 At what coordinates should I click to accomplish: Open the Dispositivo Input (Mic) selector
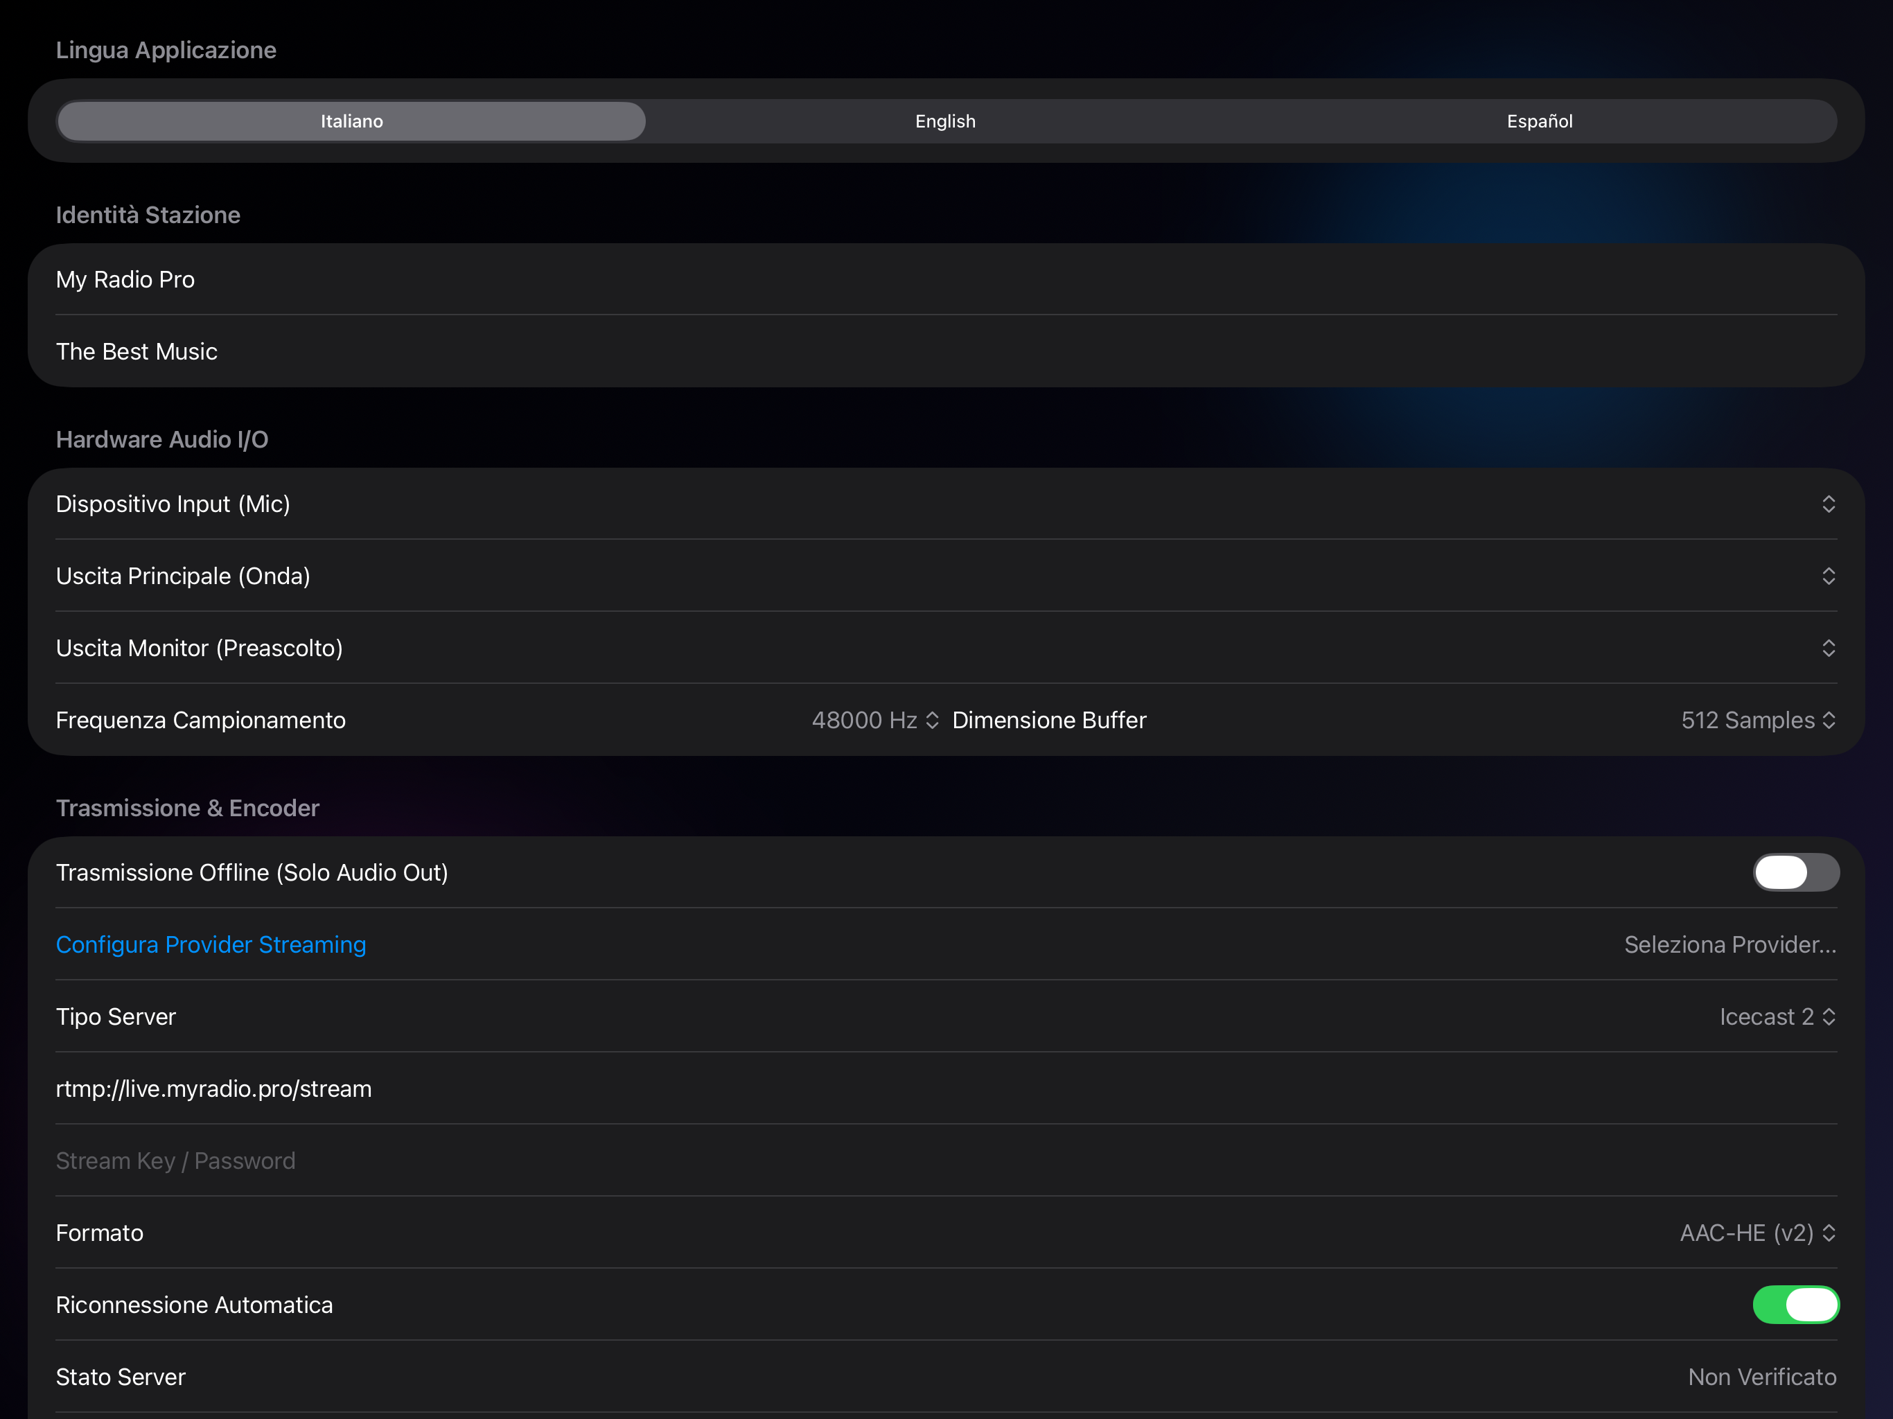1830,504
